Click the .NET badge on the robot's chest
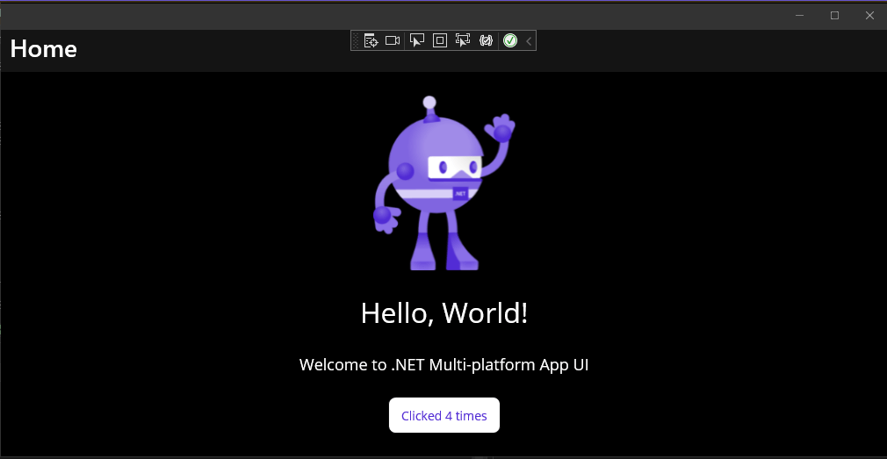The height and width of the screenshot is (459, 887). 459,192
